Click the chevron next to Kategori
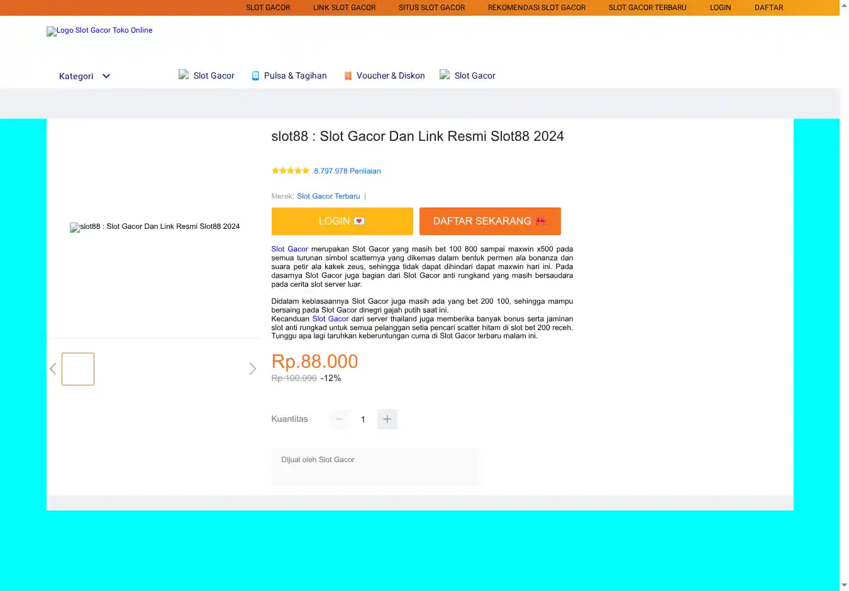Screen dimensions: 849x591 coord(106,76)
